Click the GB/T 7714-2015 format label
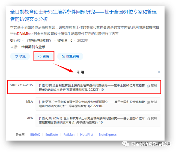Viewport: 176px width, 152px height. point(21,85)
